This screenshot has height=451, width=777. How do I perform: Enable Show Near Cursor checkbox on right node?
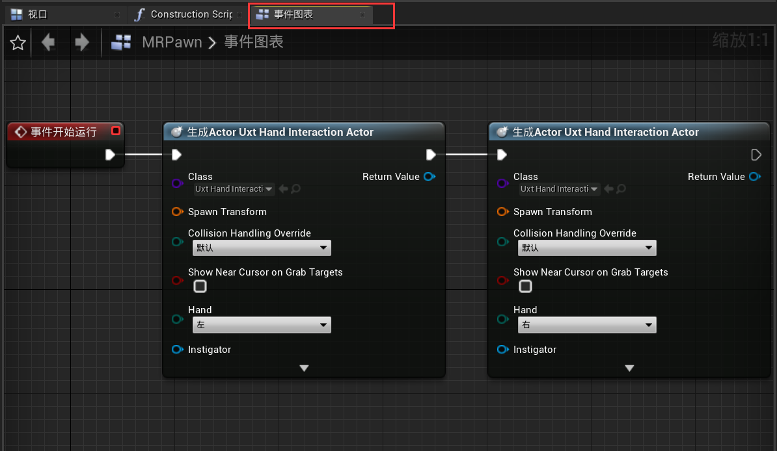[526, 287]
